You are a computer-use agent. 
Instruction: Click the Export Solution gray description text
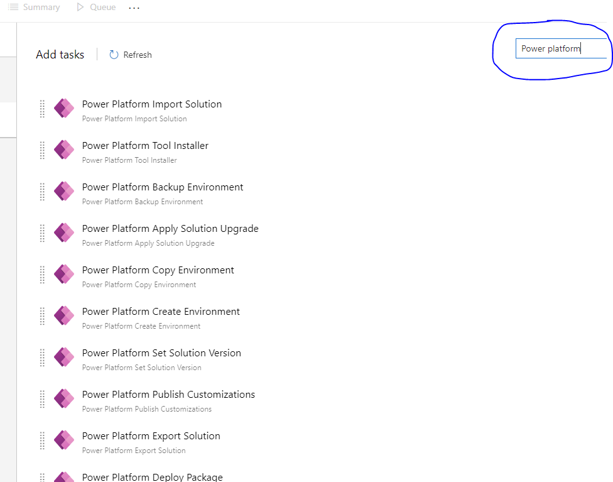pyautogui.click(x=134, y=451)
